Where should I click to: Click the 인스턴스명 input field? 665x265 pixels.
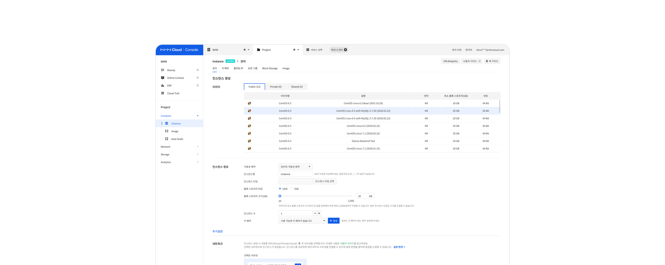click(295, 174)
